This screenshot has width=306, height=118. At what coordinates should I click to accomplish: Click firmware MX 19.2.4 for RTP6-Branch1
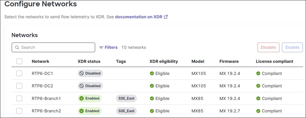click(x=230, y=98)
